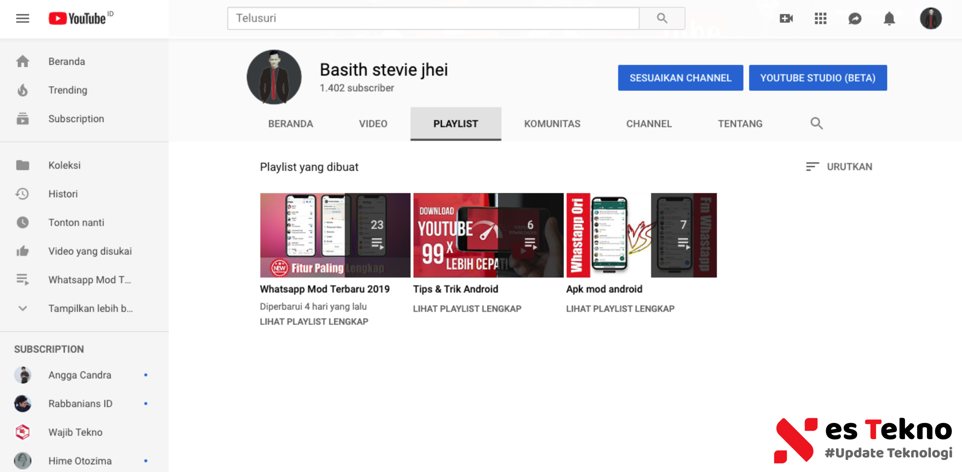Open Tips & Trik Android playlist thumbnail
The image size is (962, 472).
[x=488, y=235]
